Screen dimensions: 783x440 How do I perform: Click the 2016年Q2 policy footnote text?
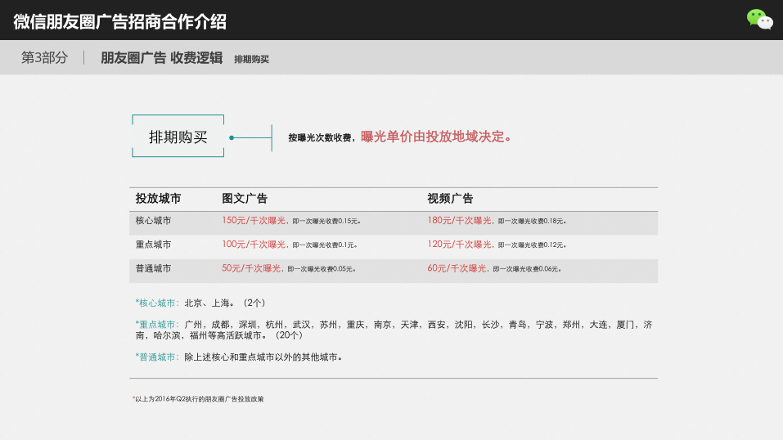tap(199, 399)
